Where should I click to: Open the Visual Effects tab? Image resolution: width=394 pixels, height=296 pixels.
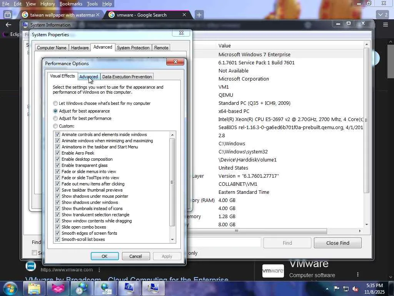tap(62, 76)
